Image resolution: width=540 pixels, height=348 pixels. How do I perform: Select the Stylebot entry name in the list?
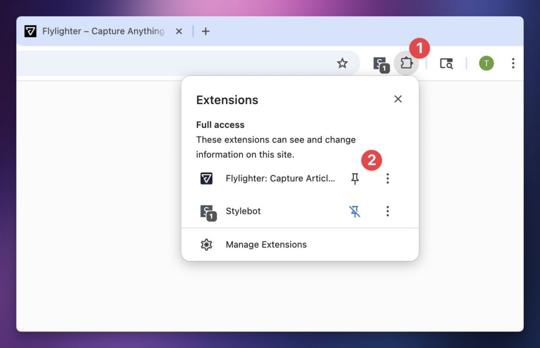(x=243, y=211)
